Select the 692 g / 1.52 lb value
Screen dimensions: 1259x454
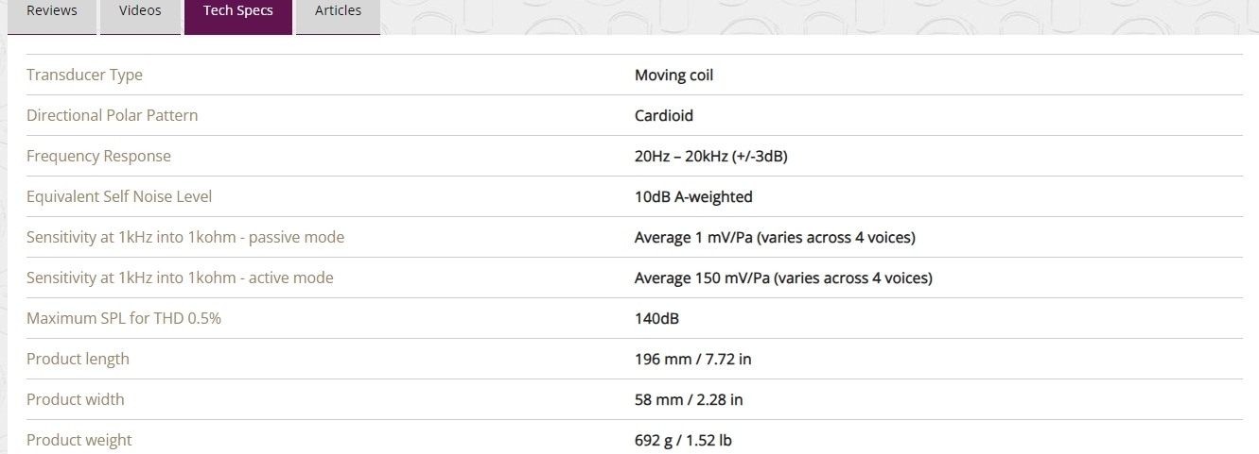tap(683, 441)
